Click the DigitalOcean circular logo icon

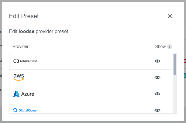[x=15, y=110]
